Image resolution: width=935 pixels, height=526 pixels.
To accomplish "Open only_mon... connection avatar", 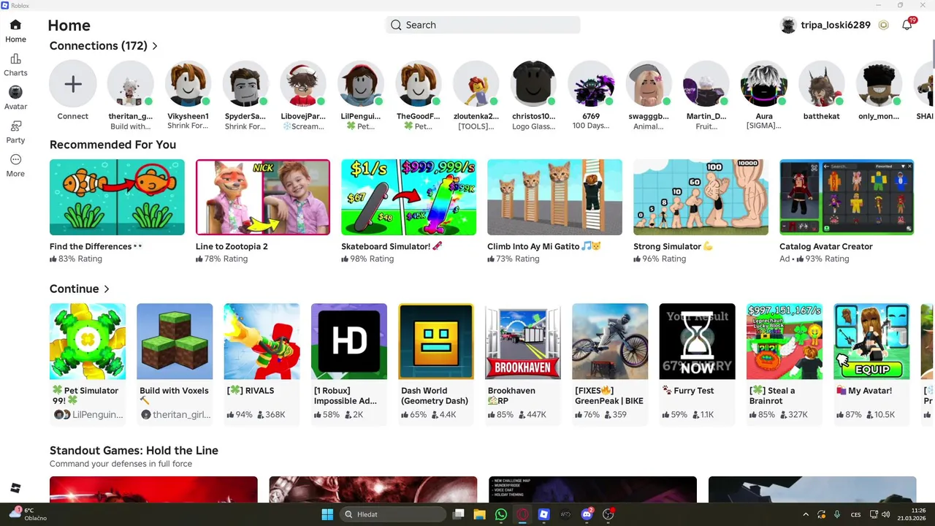I will click(879, 83).
